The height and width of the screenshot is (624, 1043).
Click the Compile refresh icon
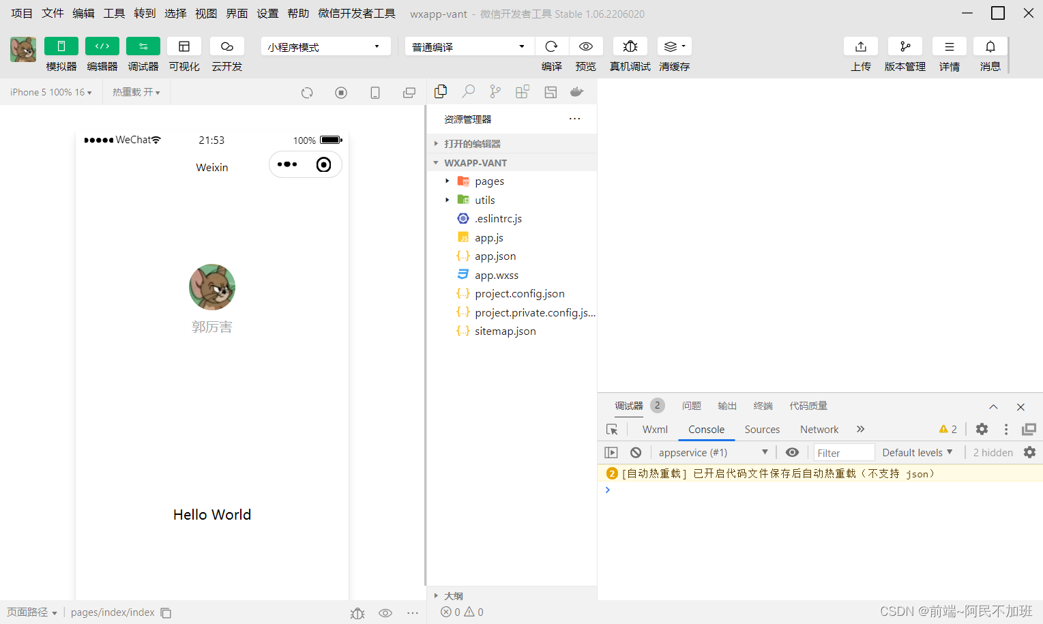[x=552, y=46]
